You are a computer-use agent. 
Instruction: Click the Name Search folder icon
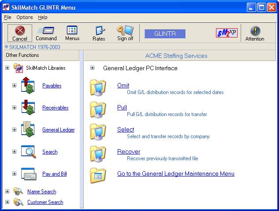point(18,192)
